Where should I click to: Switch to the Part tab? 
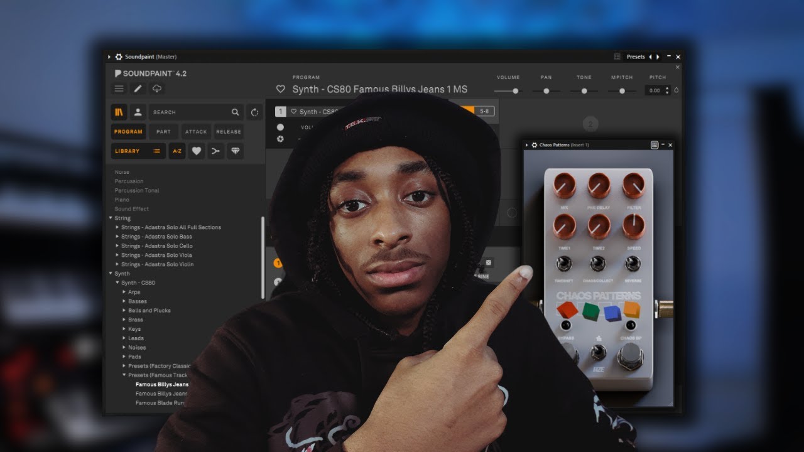pos(163,132)
